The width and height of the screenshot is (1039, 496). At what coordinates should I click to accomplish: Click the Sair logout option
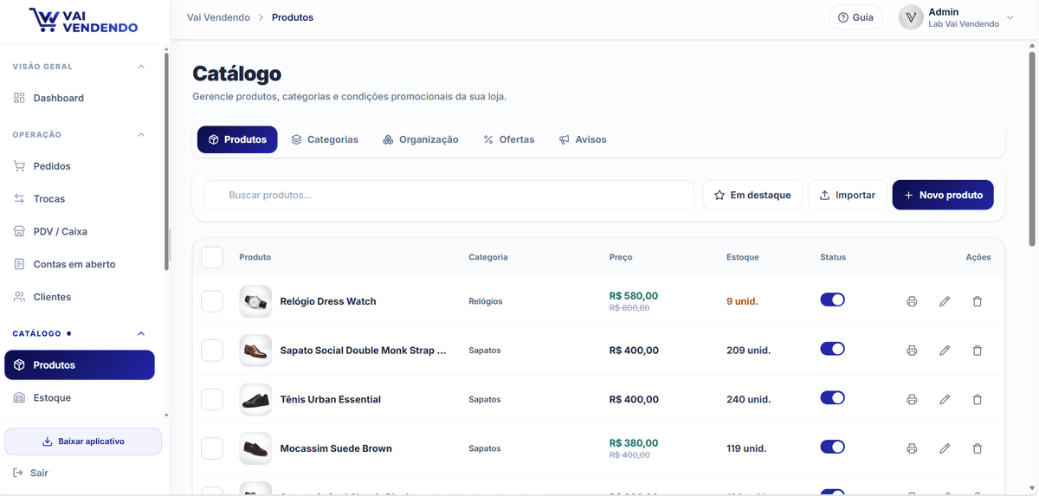(31, 473)
